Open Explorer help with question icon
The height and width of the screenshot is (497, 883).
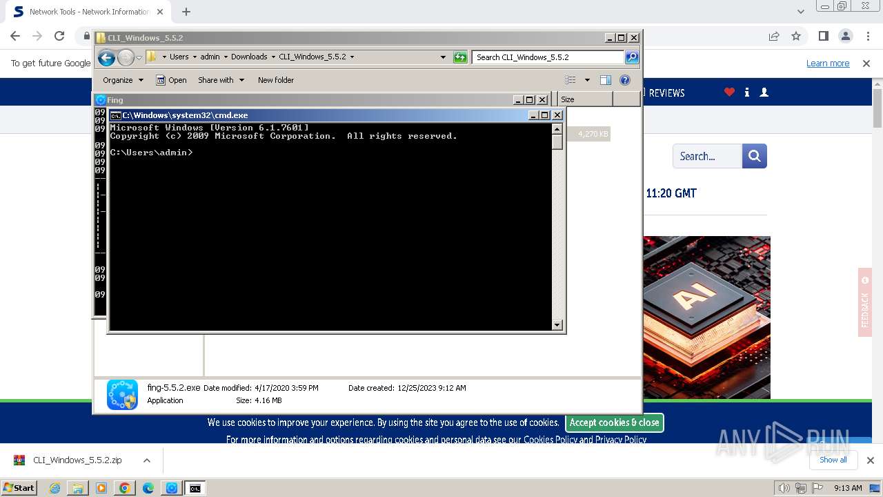625,80
